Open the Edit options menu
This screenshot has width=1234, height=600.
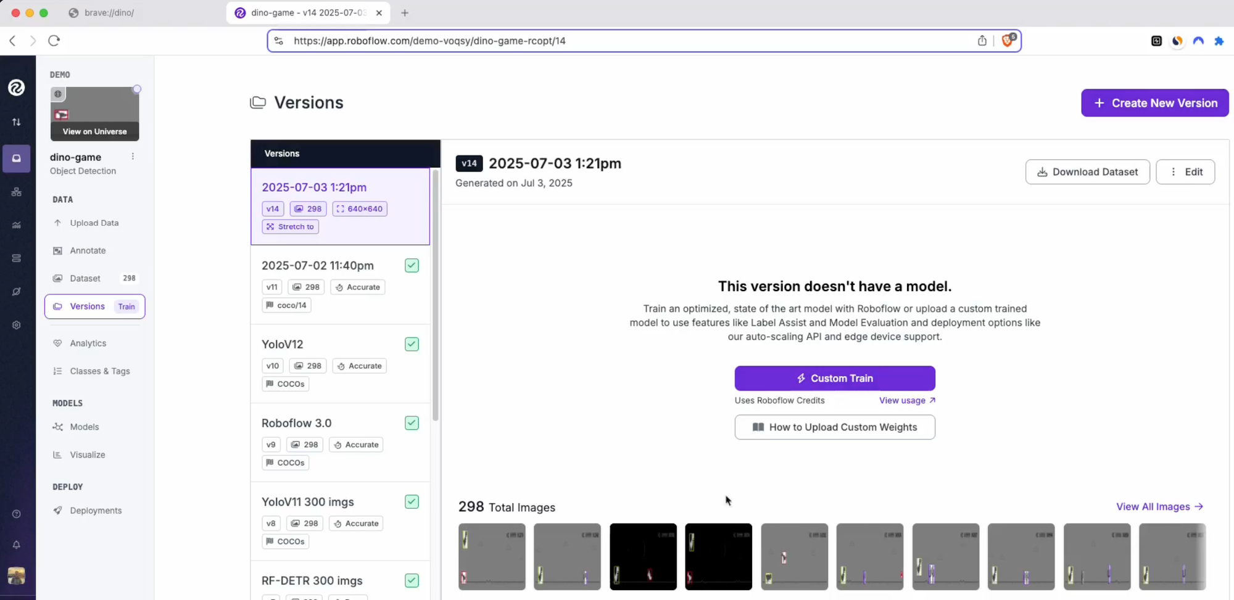[x=1185, y=172]
